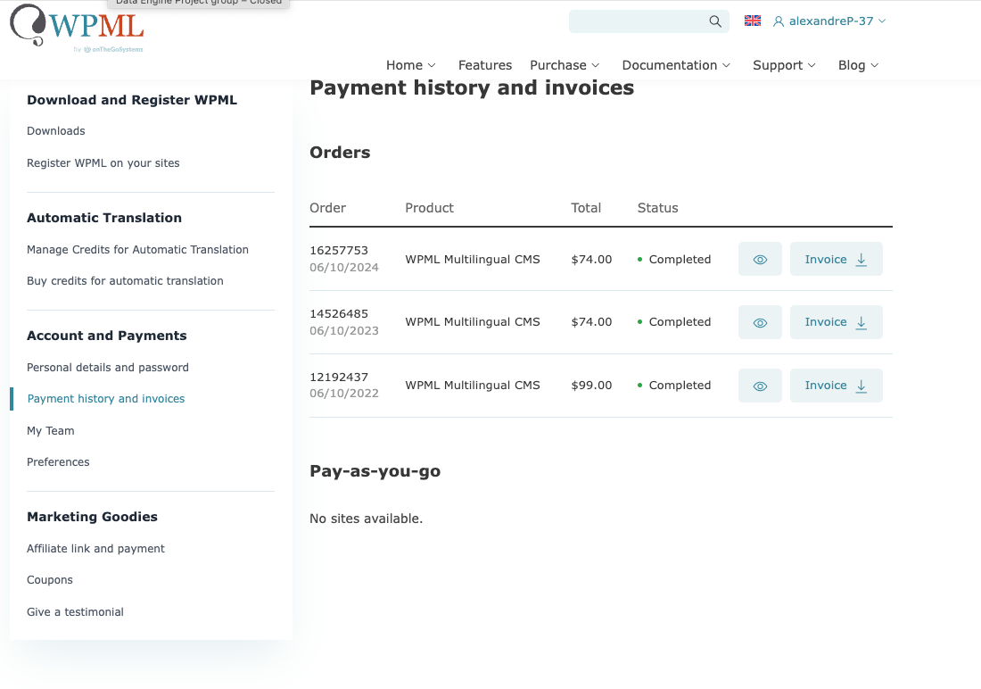View order 14526485 with eye icon

(760, 322)
